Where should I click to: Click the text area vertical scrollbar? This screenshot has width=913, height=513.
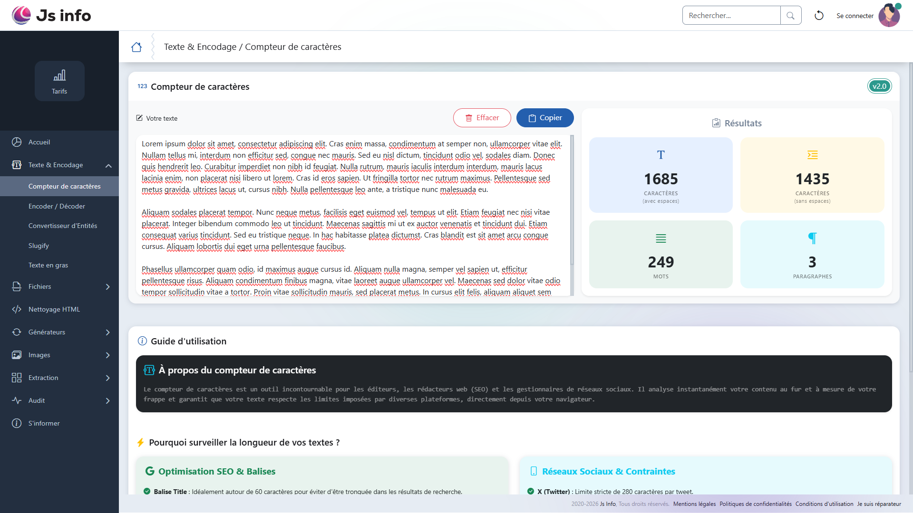(572, 199)
